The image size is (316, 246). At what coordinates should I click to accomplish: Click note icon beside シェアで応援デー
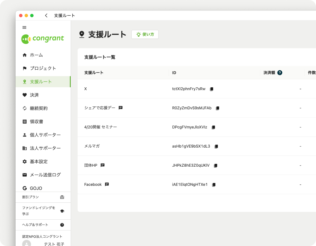[x=121, y=108]
